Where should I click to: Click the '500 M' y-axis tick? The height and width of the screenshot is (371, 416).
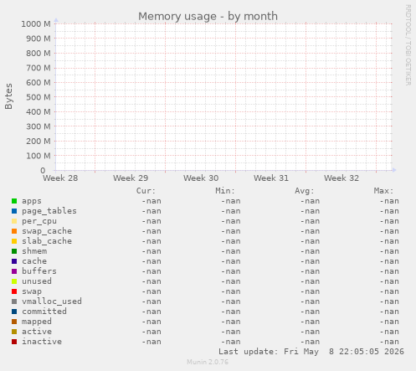[x=39, y=97]
